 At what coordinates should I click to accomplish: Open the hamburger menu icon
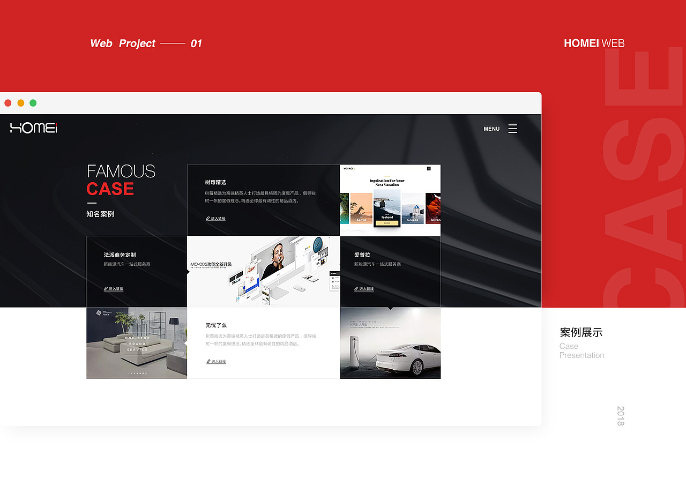(x=513, y=129)
